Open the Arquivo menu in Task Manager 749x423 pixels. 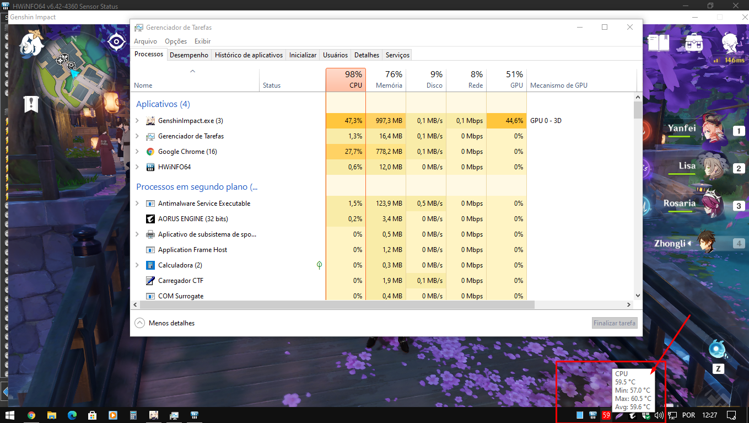[146, 41]
